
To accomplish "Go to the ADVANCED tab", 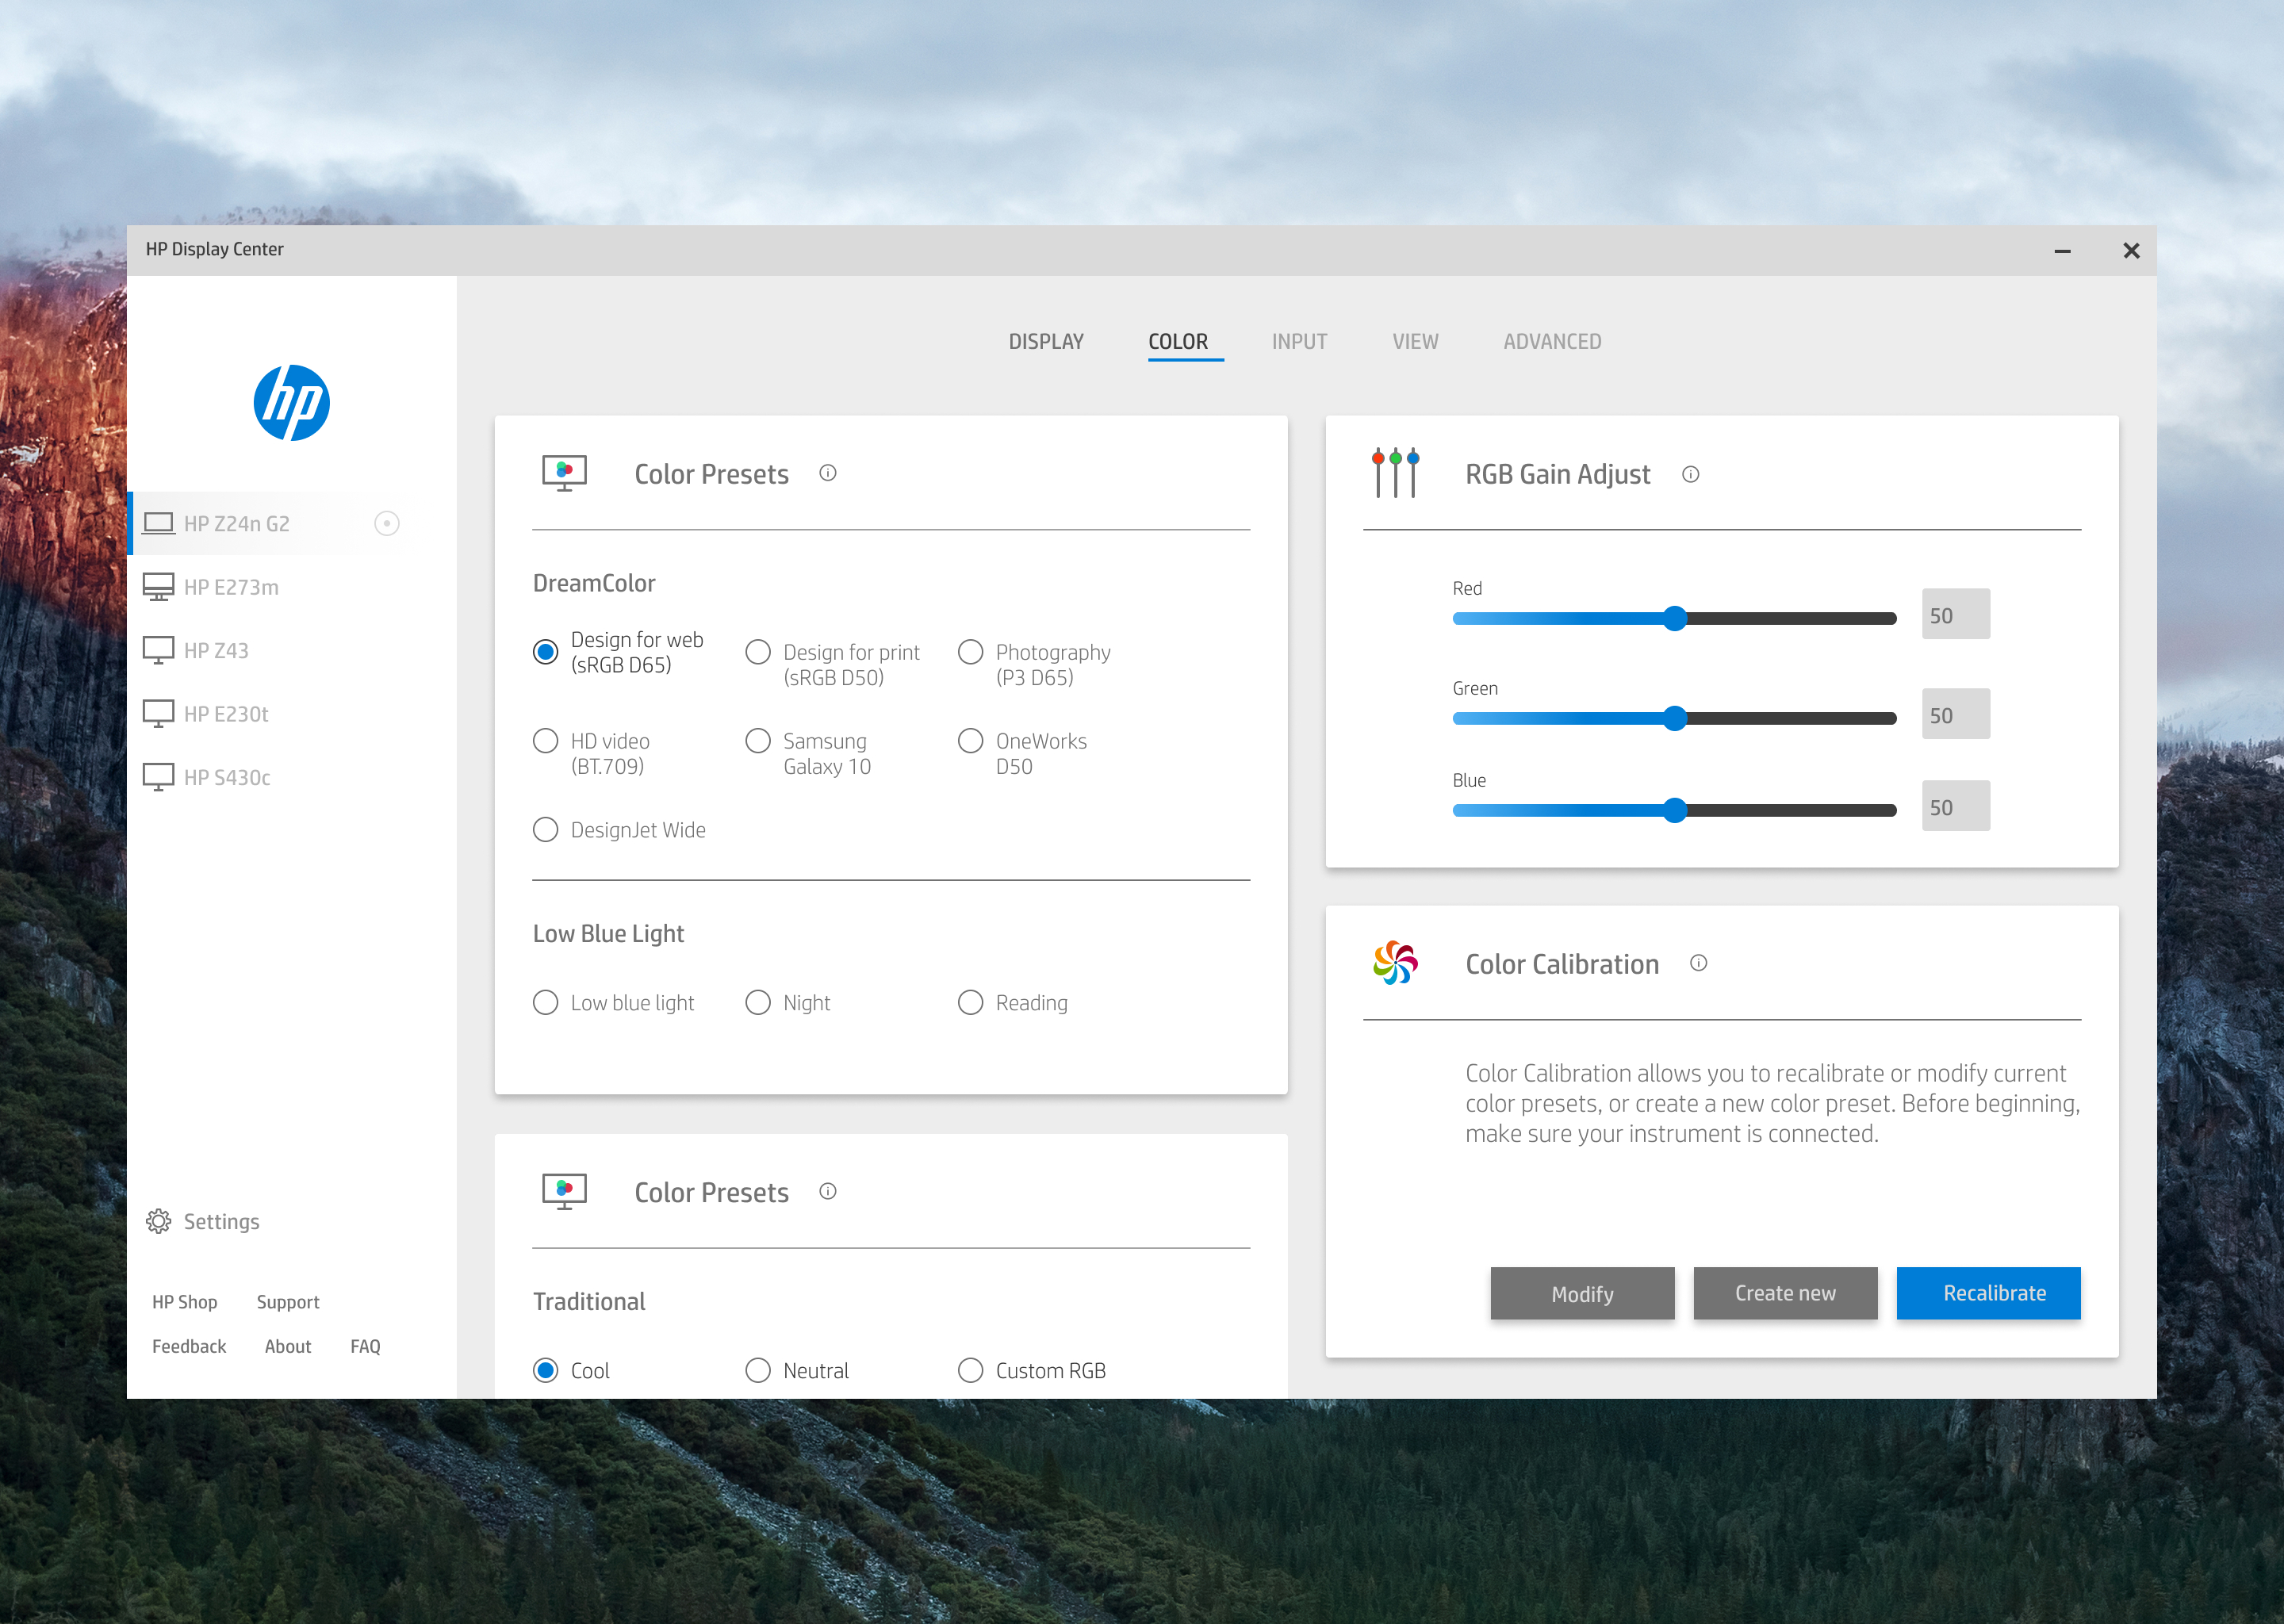I will coord(1552,342).
